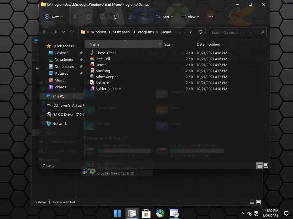Go forward with the right arrow
This screenshot has width=293, height=219.
[x=55, y=32]
